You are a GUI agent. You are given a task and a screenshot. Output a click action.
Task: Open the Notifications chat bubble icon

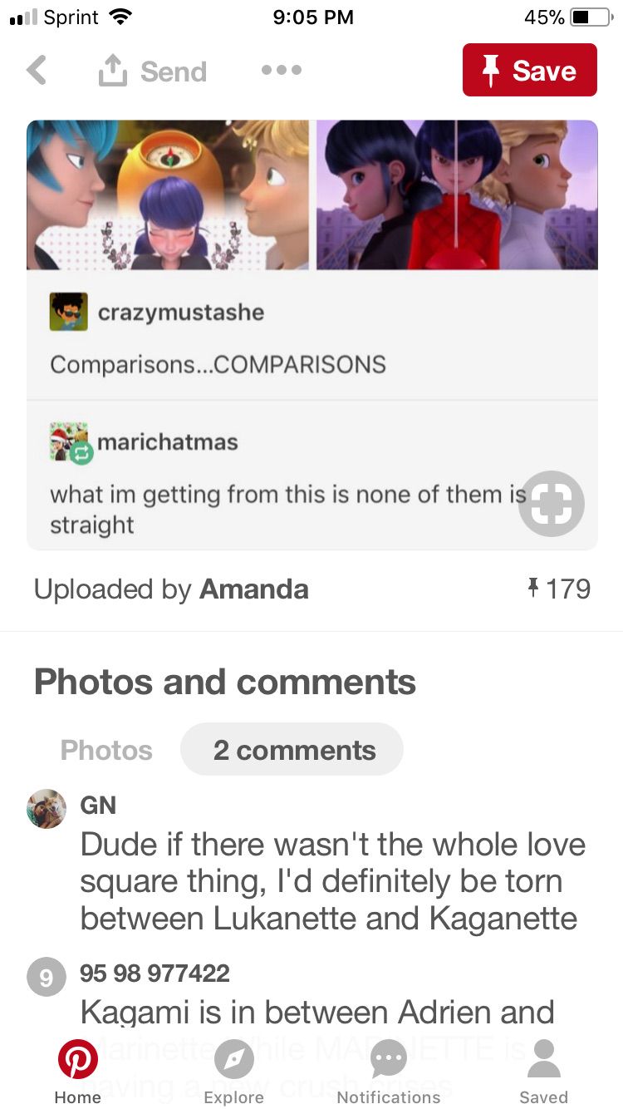[x=388, y=1060]
